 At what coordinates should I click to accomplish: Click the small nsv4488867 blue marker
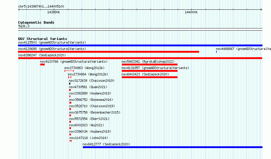[216, 52]
